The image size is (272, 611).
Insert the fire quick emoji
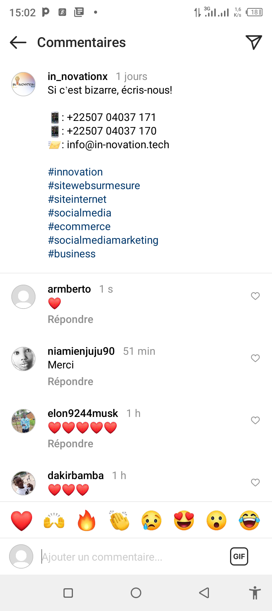pos(87,520)
